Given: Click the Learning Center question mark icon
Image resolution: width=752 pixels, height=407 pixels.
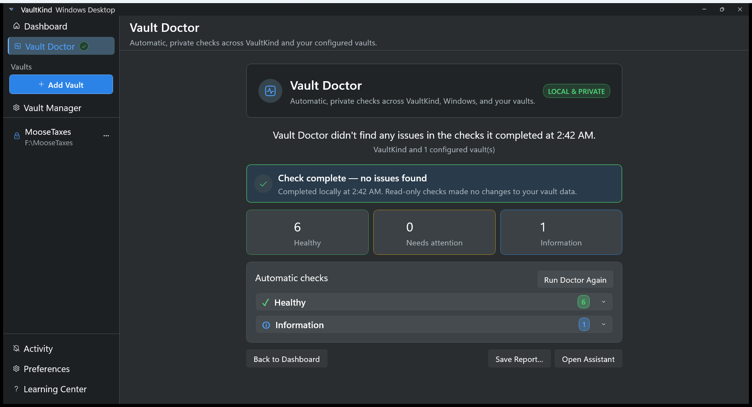Looking at the screenshot, I should pyautogui.click(x=16, y=389).
